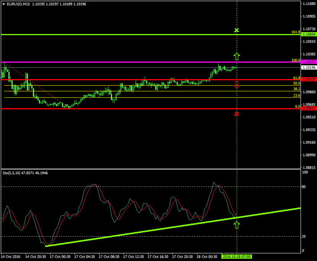Click the EURUSD,M15 chart title text

point(18,4)
